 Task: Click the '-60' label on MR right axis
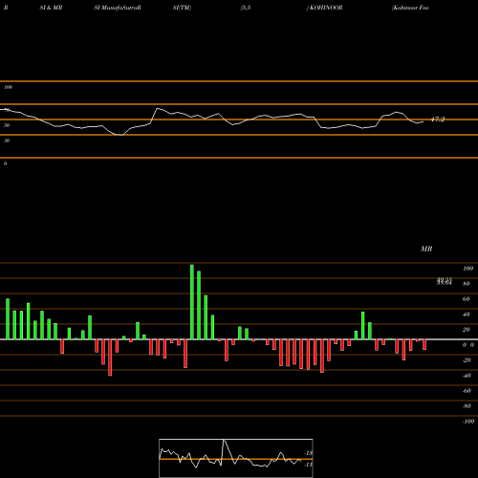click(x=467, y=391)
